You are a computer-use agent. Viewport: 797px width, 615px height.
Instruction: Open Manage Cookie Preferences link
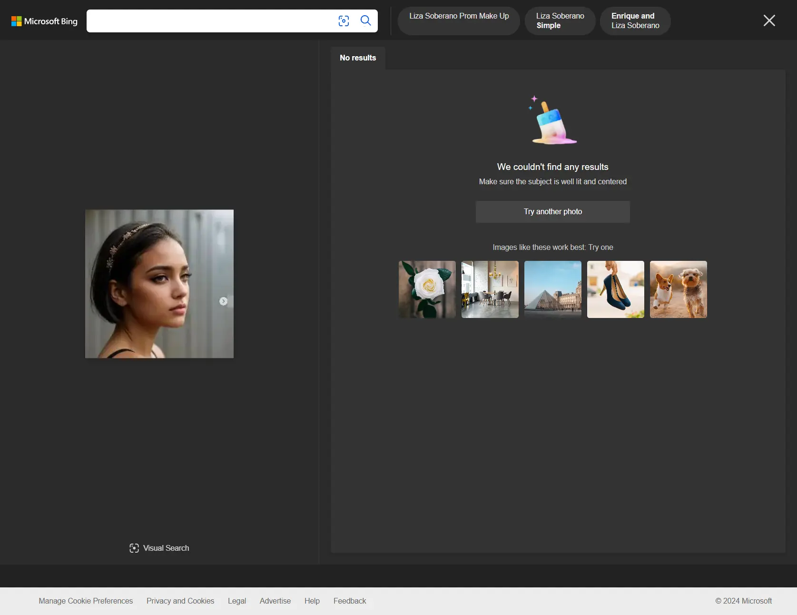[86, 601]
